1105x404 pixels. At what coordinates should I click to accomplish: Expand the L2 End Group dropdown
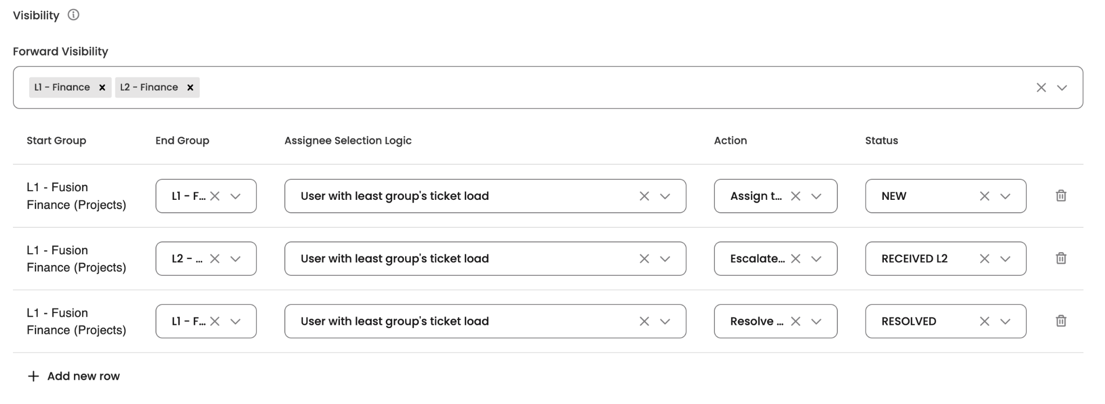(235, 259)
